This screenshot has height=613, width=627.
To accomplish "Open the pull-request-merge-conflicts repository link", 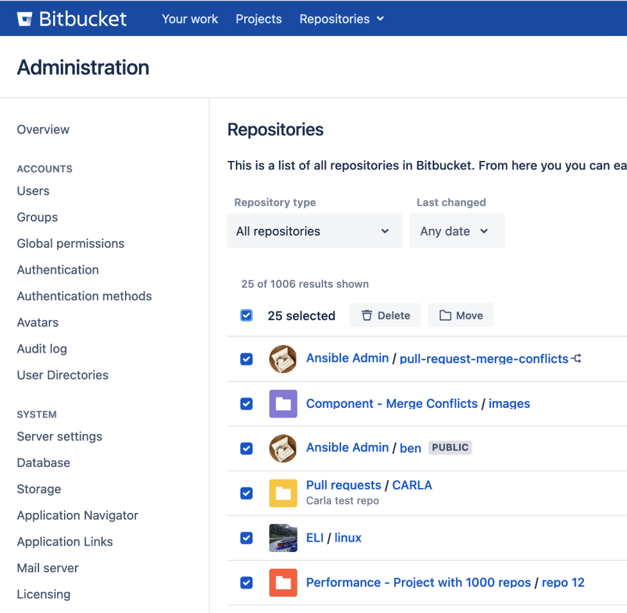I will click(x=484, y=358).
